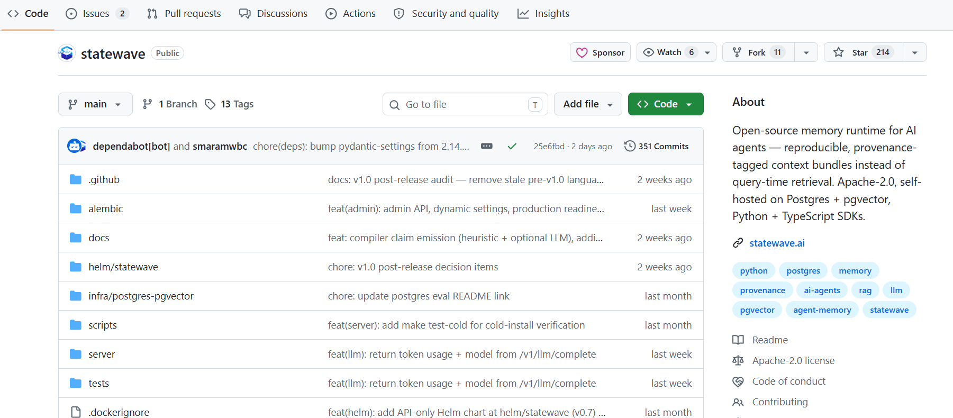The image size is (953, 418).
Task: Open the server folder
Action: (x=102, y=355)
